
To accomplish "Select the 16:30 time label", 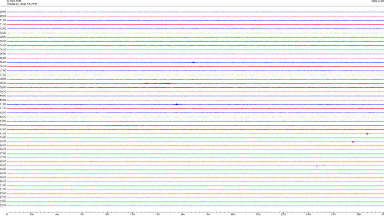I will pos(3,149).
